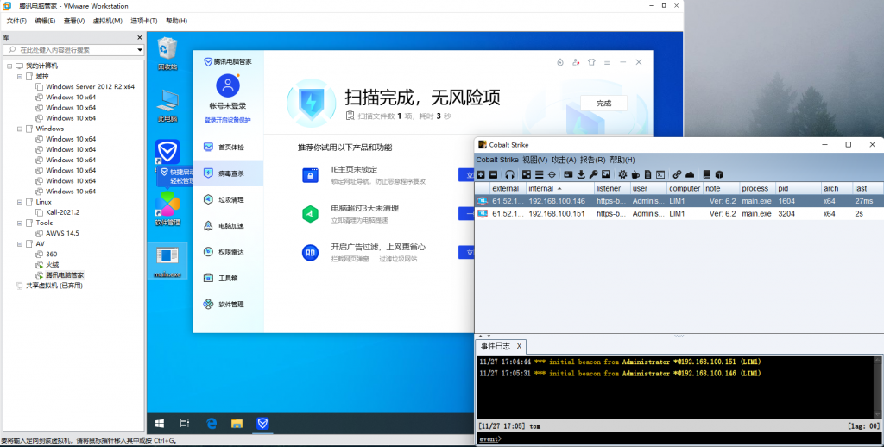The image size is (884, 447).
Task: Click the chain link host file icon
Action: (x=677, y=174)
